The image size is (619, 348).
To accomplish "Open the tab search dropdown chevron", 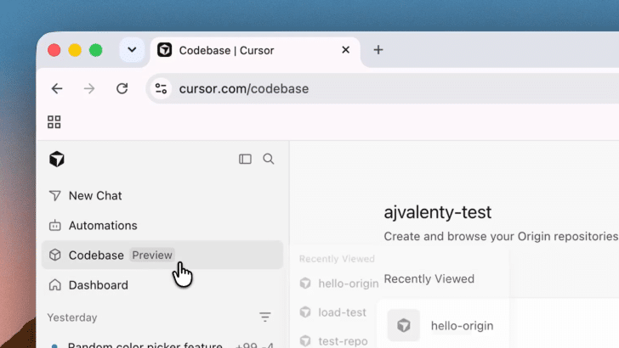I will pyautogui.click(x=132, y=50).
